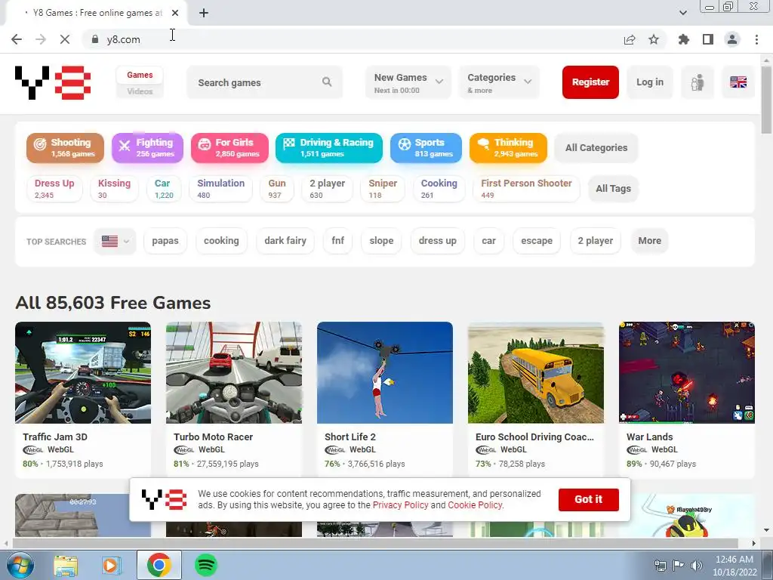773x580 pixels.
Task: Click the All Categories button
Action: 596,147
